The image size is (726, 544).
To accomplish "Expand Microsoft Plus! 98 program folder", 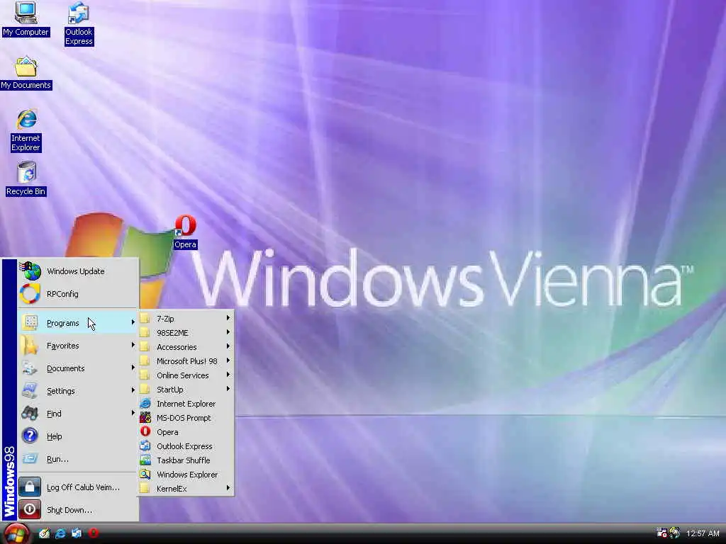I will [x=186, y=361].
